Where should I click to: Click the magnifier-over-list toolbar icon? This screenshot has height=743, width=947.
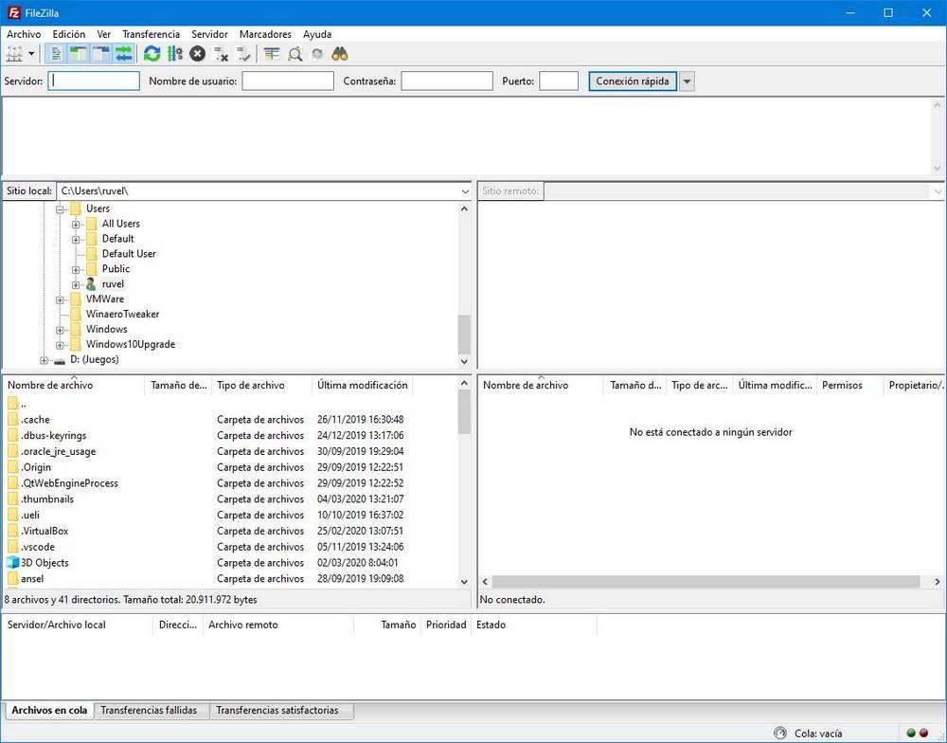pos(295,54)
